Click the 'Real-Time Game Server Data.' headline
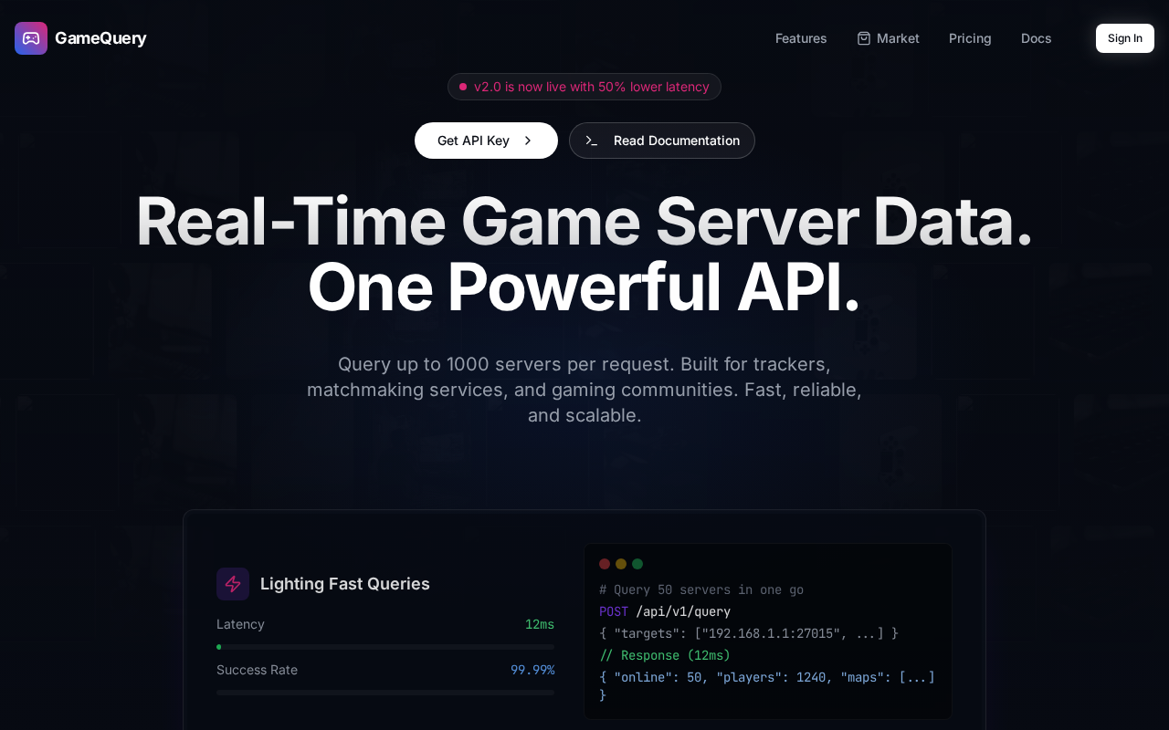The width and height of the screenshot is (1169, 730). 584,222
